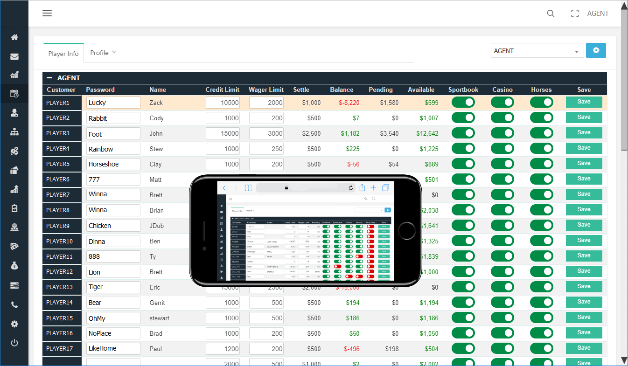Switch off the Horses toggle for PLAYER15
Viewport: 628px width, 366px height.
pos(541,318)
